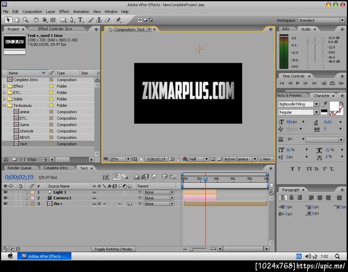
Task: Align paragraph text left
Action: [283, 197]
